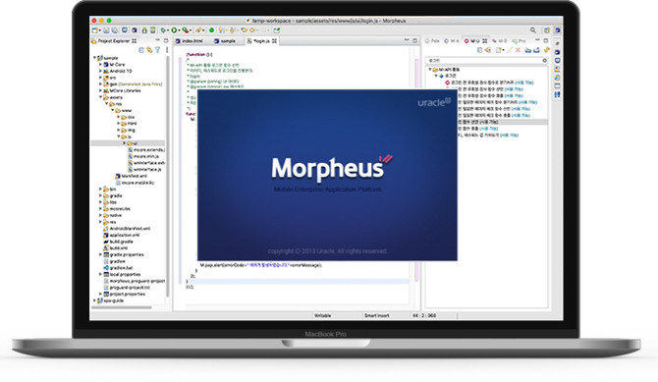Click Collapse All in Project Explorer
Screen dimensions: 658x382
point(141,50)
